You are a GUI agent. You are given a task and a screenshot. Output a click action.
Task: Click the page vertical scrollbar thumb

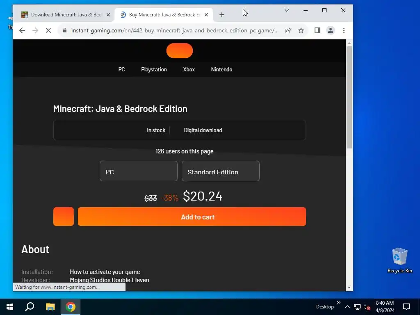349,97
